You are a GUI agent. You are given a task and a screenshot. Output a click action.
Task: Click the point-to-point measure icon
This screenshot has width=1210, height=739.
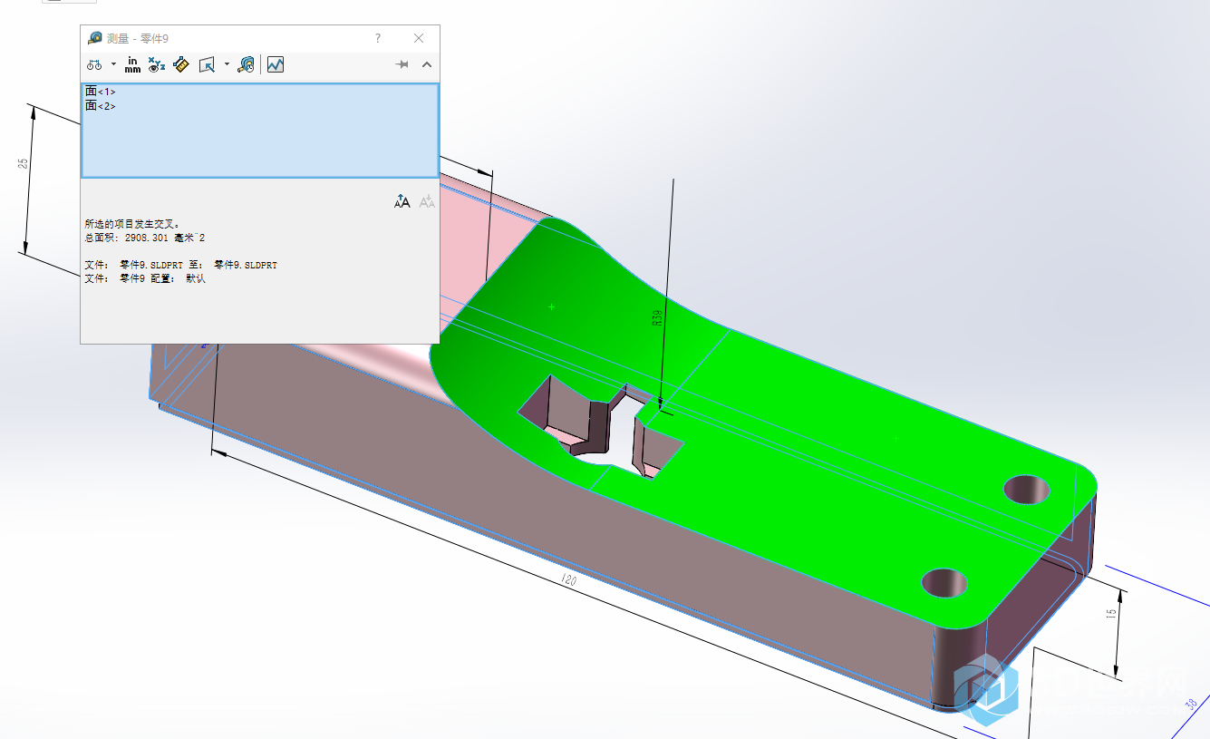180,64
